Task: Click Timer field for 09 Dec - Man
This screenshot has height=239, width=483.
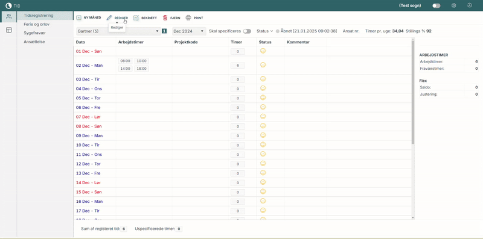Action: click(238, 136)
